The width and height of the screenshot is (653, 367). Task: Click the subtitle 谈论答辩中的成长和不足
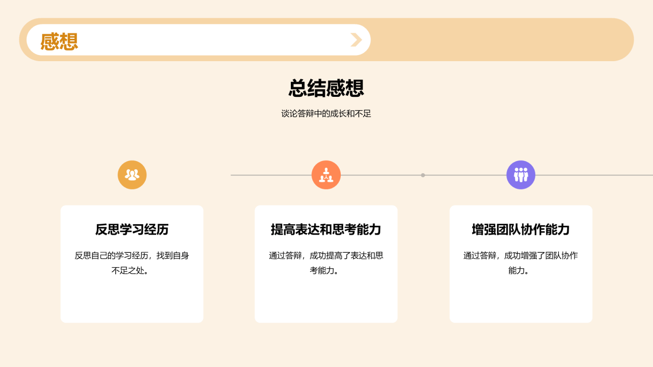pyautogui.click(x=326, y=113)
